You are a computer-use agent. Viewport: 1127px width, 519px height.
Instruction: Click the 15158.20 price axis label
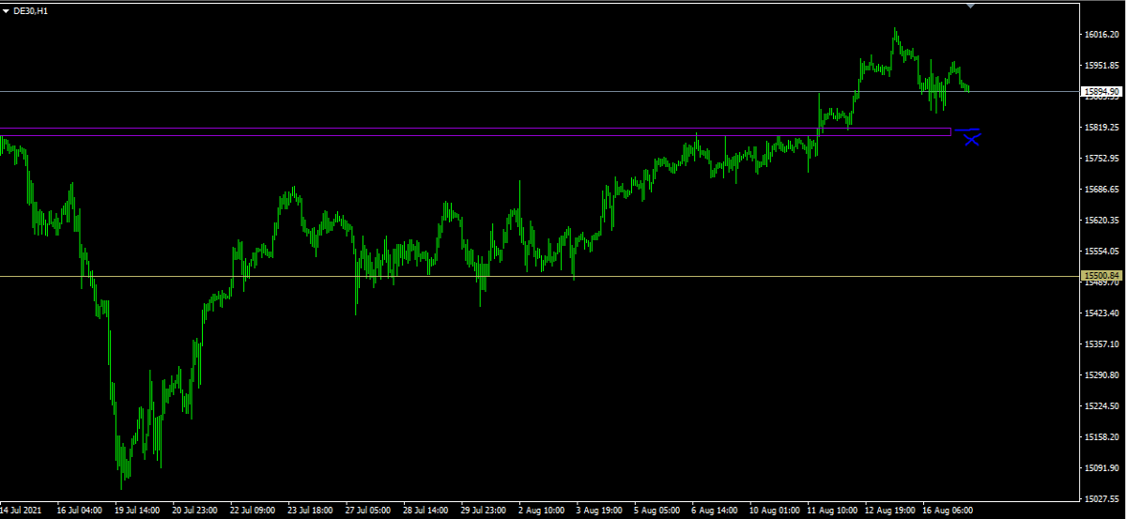pyautogui.click(x=1102, y=437)
